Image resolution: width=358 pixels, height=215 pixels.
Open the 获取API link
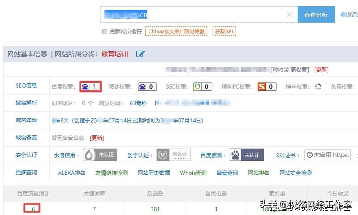224,31
